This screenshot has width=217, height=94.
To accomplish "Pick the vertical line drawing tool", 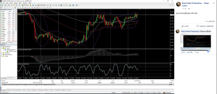I will [x=7, y=8].
